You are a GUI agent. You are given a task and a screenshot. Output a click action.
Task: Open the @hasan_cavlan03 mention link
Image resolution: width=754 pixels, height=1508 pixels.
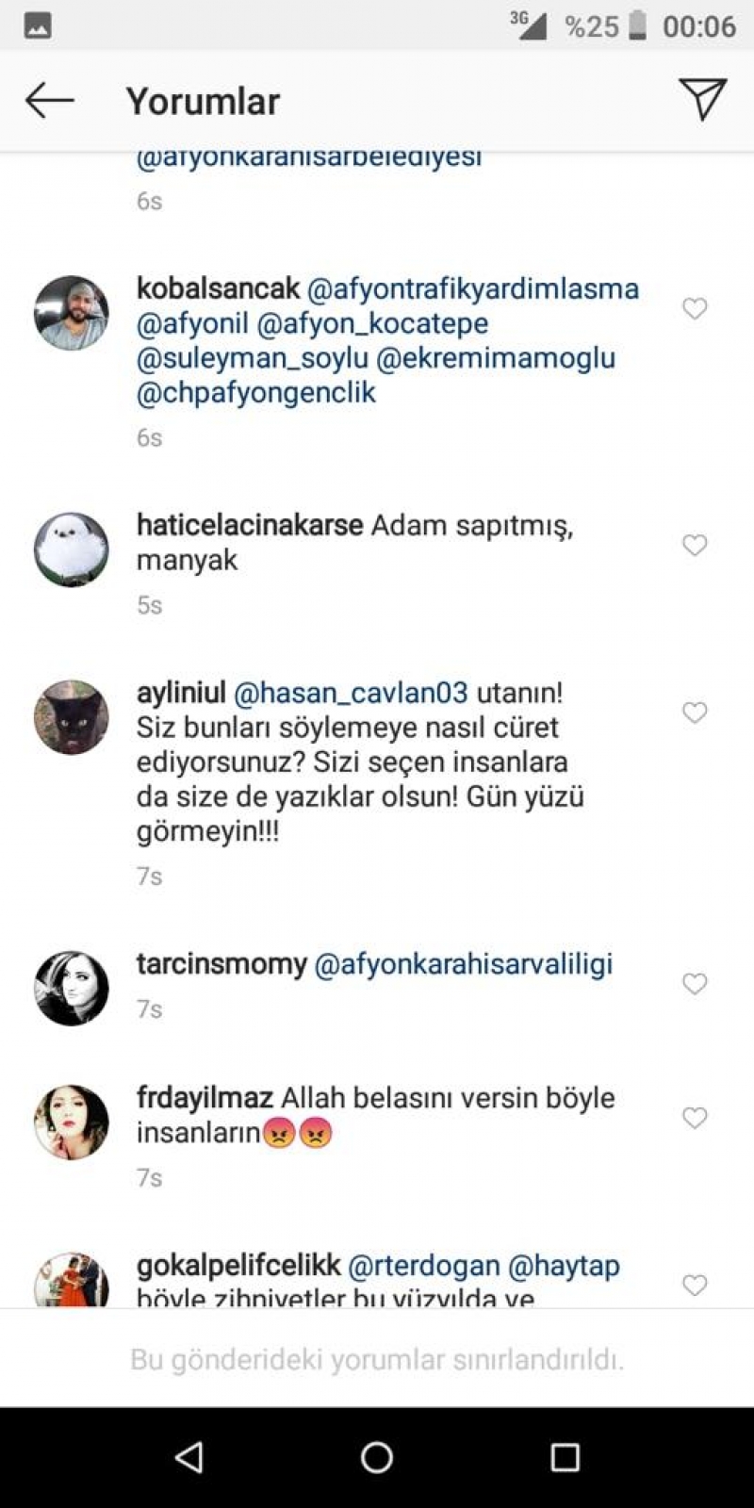pos(351,694)
